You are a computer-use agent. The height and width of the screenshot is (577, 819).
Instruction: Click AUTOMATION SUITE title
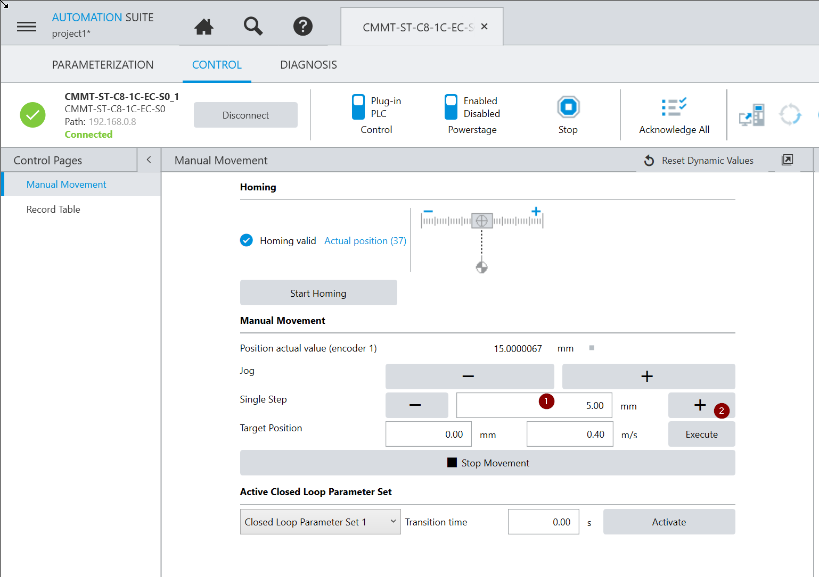(x=103, y=18)
